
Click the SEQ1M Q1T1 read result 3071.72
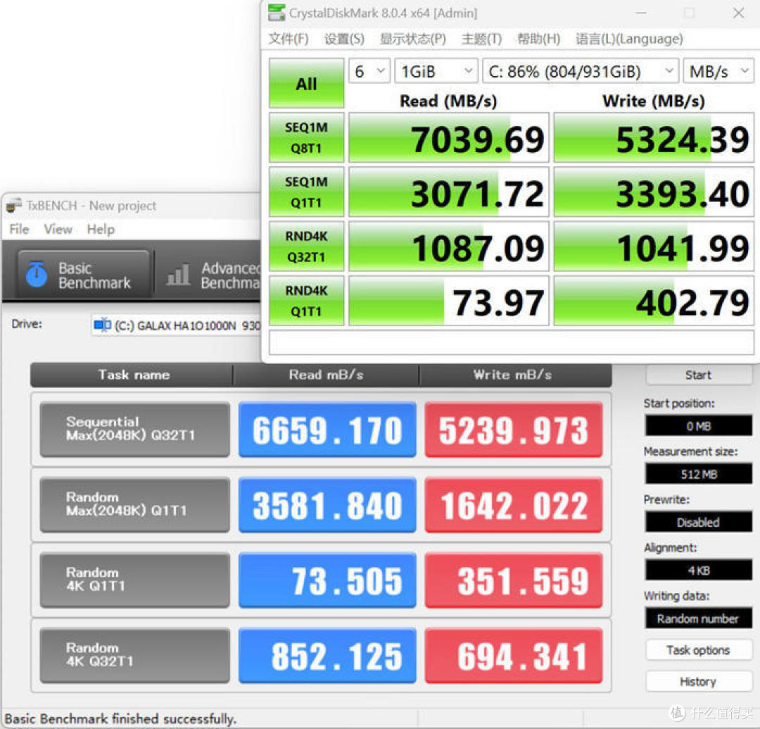pyautogui.click(x=449, y=192)
